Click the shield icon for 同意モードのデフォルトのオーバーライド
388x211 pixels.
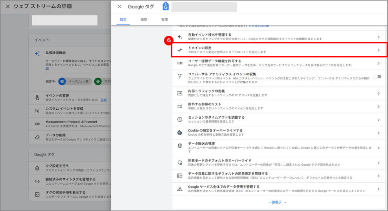180,163
